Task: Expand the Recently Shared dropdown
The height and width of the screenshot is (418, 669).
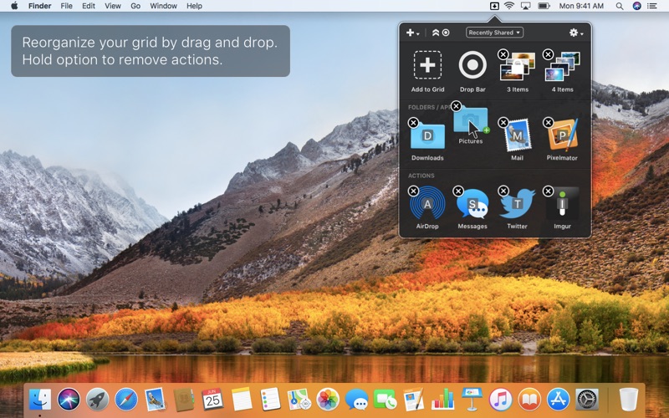Action: pyautogui.click(x=494, y=33)
